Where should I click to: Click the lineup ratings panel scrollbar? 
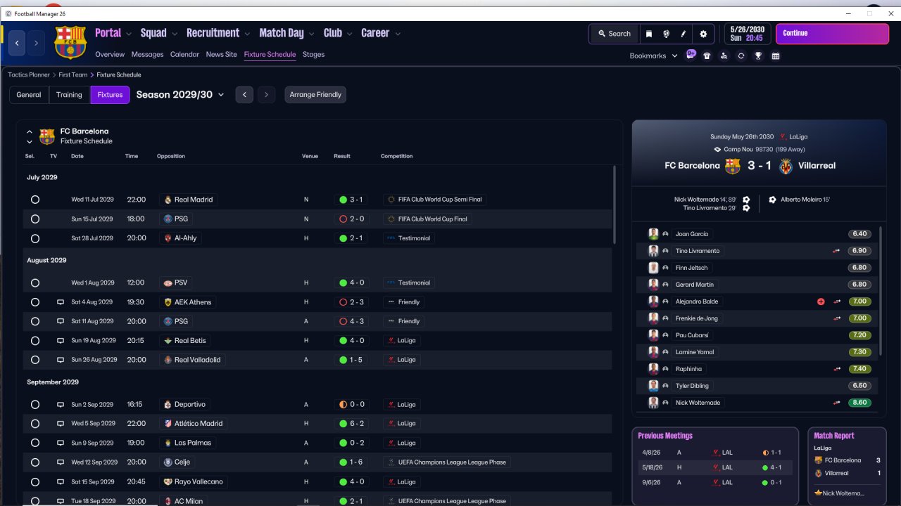[x=881, y=291]
